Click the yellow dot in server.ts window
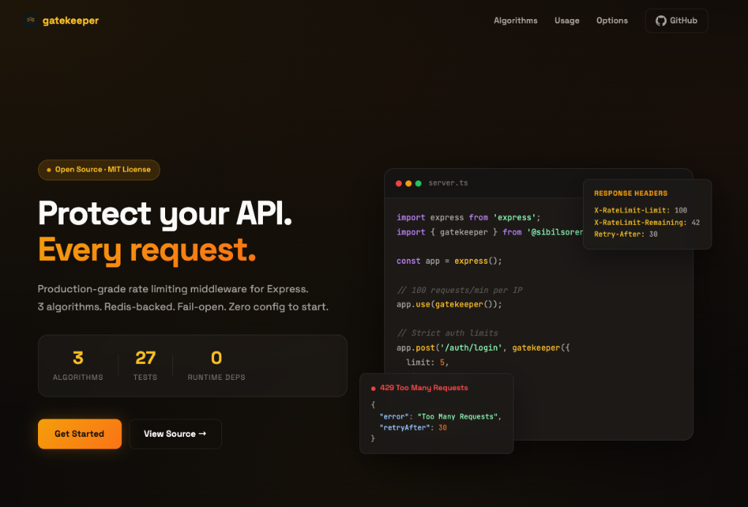This screenshot has width=748, height=507. [408, 183]
